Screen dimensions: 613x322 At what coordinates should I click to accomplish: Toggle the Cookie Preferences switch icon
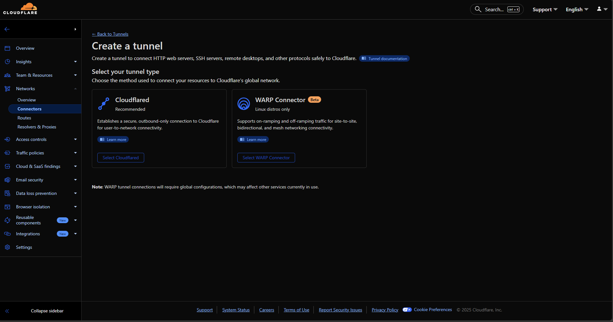pyautogui.click(x=407, y=310)
